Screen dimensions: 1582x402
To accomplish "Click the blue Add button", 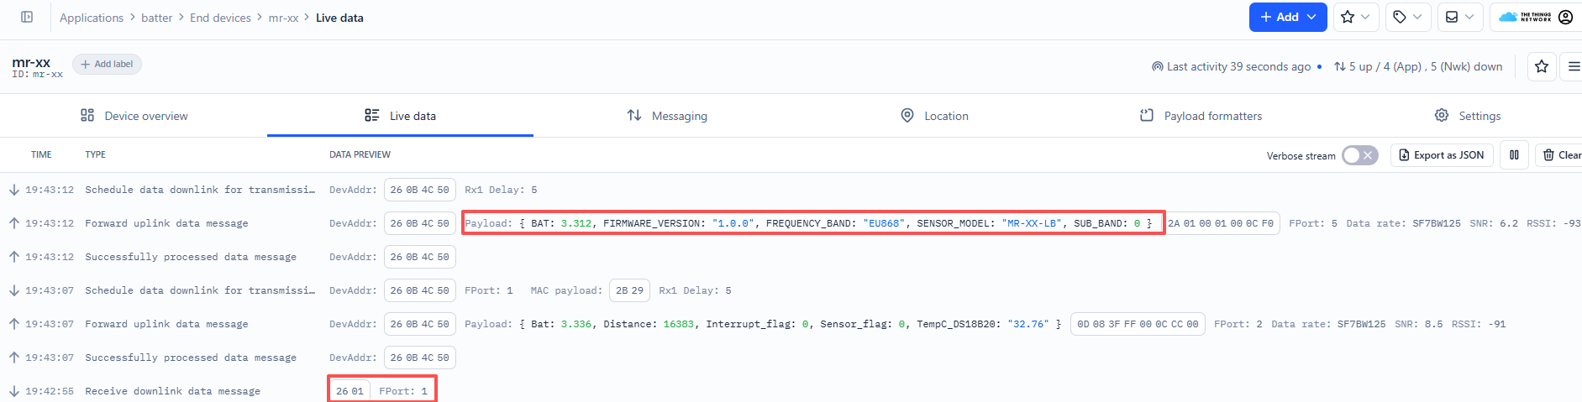I will point(1287,17).
